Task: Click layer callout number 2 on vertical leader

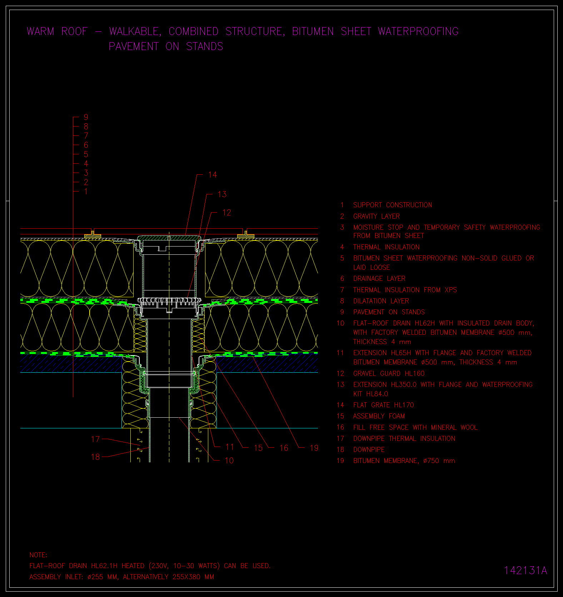Action: (86, 182)
